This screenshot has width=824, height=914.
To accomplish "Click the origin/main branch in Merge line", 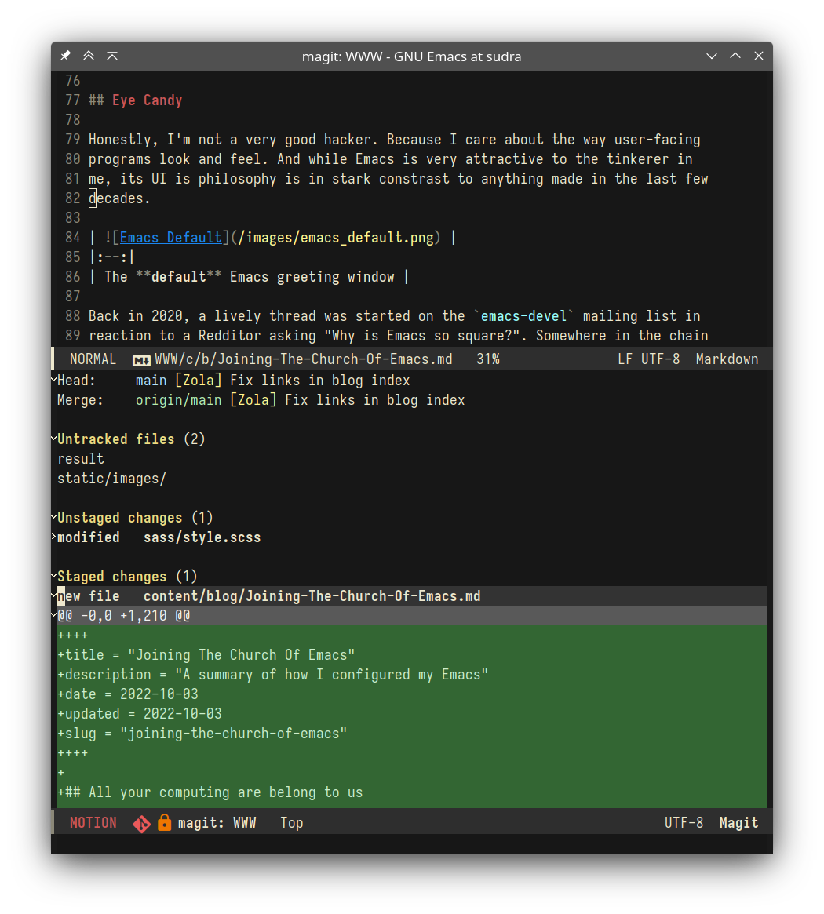I will [x=178, y=400].
